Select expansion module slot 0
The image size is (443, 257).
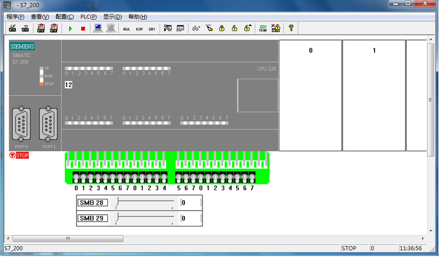tap(310, 96)
